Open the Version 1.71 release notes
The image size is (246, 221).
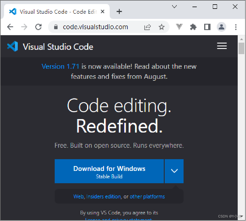pyautogui.click(x=60, y=66)
